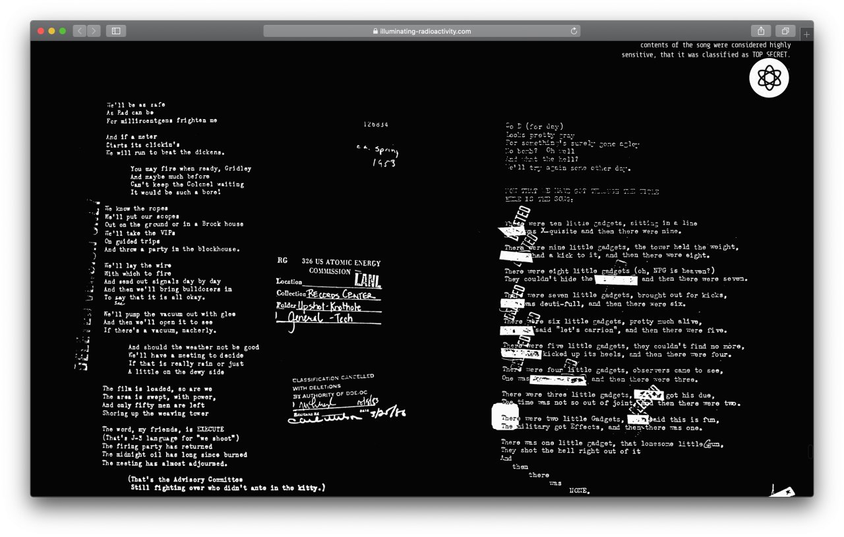Click the vertical stamp on left margin

(x=87, y=284)
